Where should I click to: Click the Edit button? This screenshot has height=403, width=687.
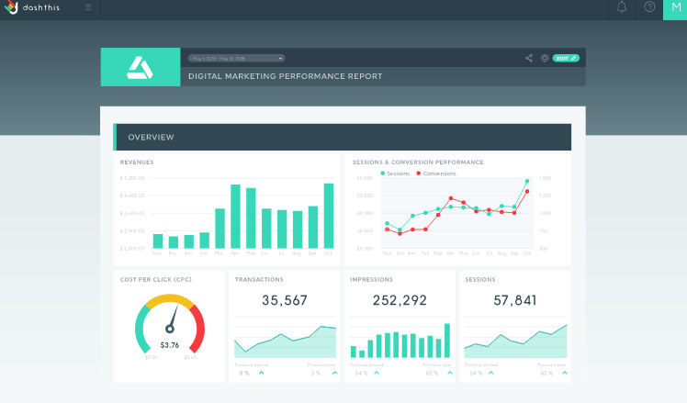click(x=566, y=58)
